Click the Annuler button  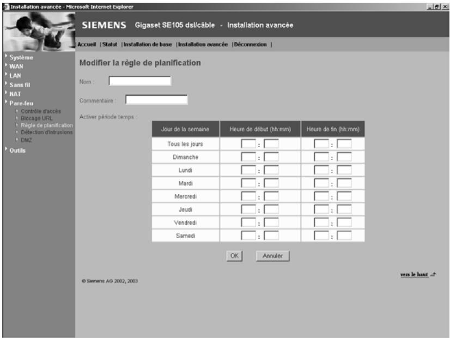(272, 256)
